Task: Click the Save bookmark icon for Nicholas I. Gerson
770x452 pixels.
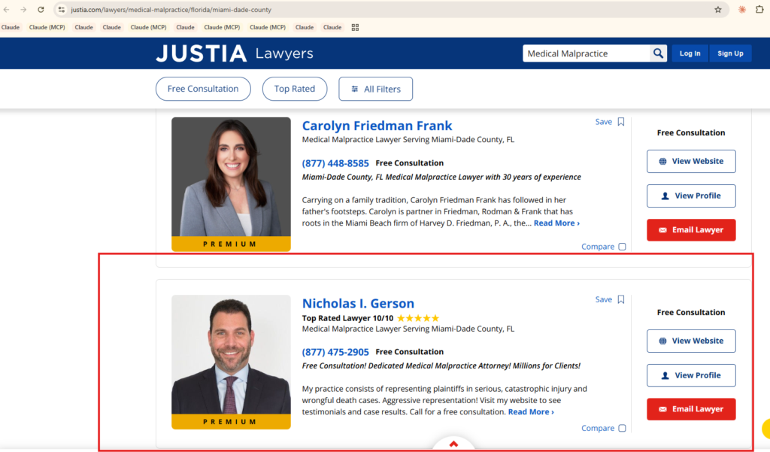Action: point(621,299)
